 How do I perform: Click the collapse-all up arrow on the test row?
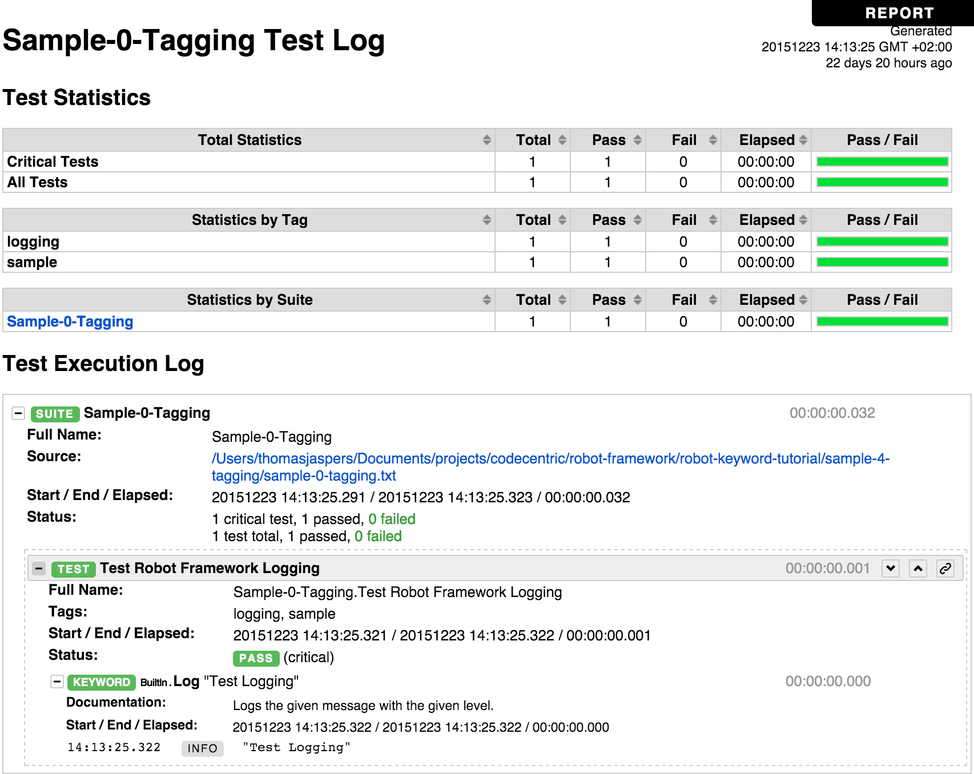pyautogui.click(x=918, y=569)
